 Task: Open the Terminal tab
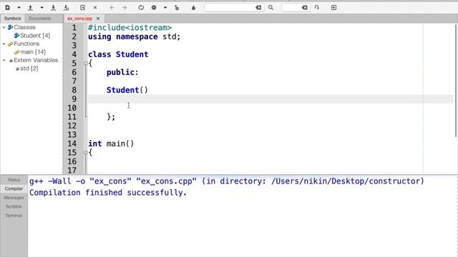[14, 216]
